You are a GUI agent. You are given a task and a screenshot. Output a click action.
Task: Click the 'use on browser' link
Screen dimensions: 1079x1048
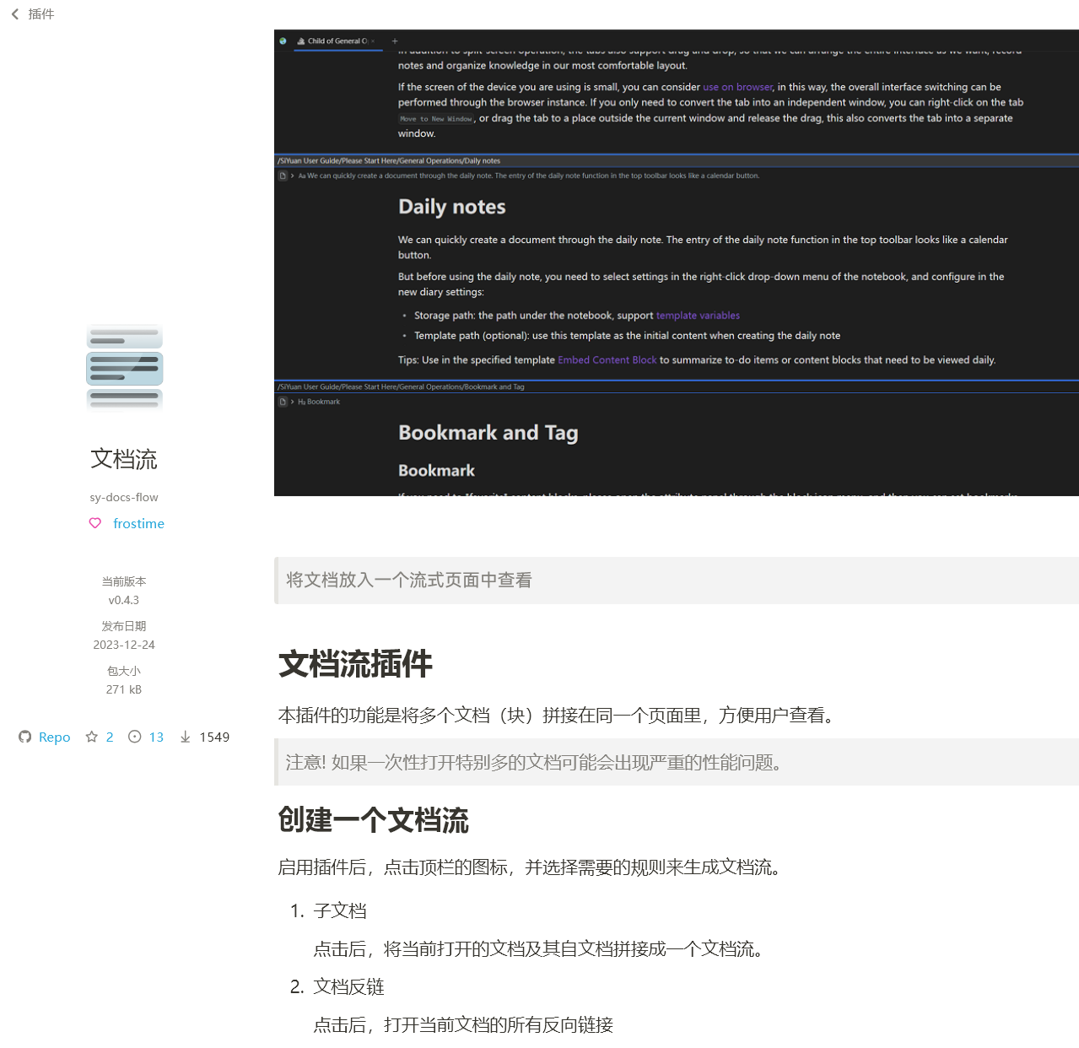[x=737, y=87]
